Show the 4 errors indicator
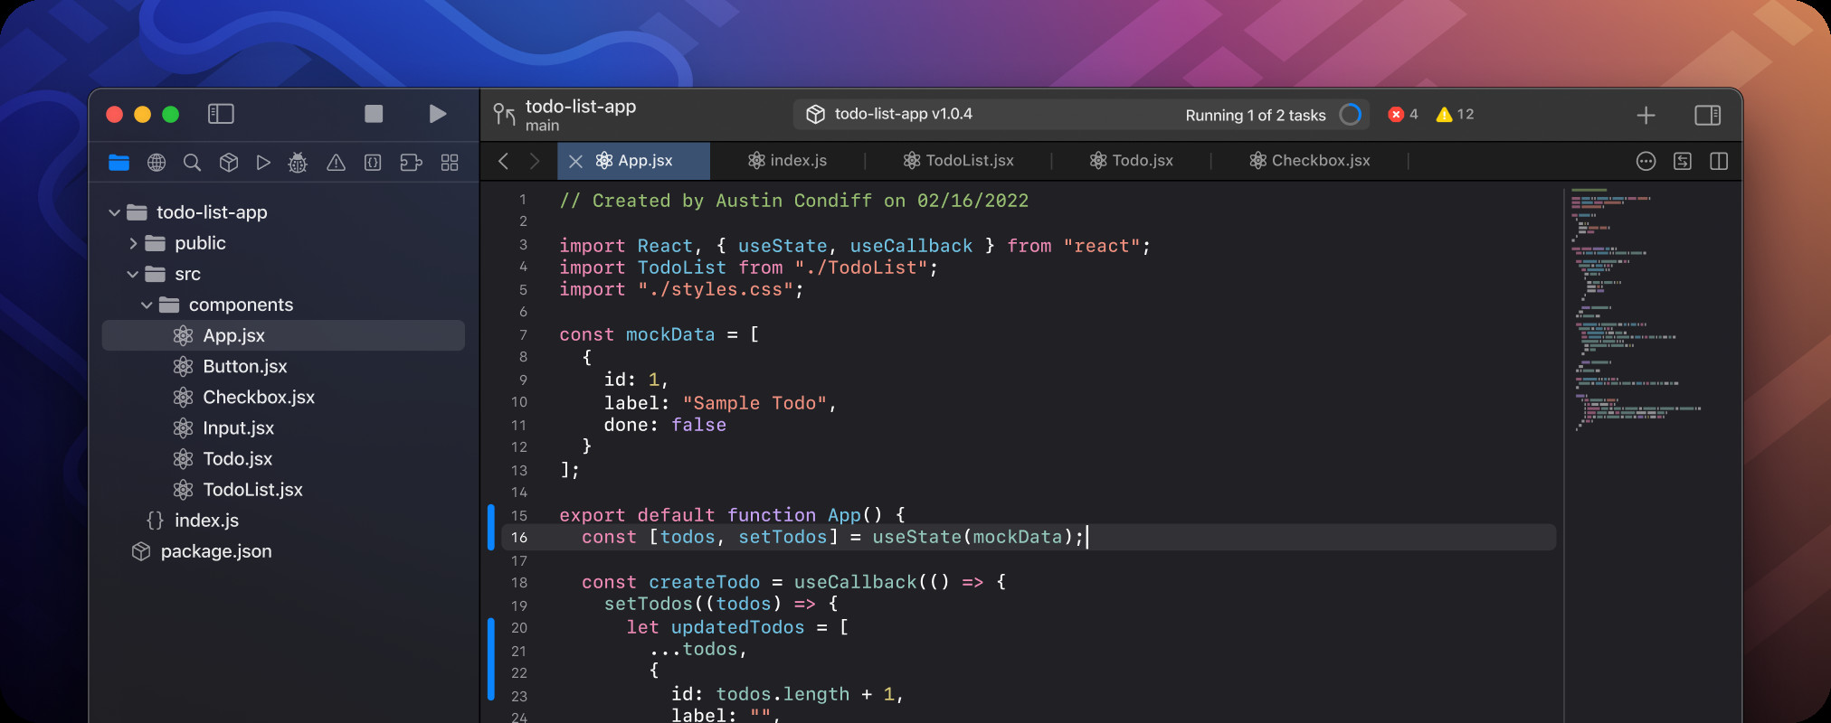The height and width of the screenshot is (723, 1831). tap(1403, 114)
